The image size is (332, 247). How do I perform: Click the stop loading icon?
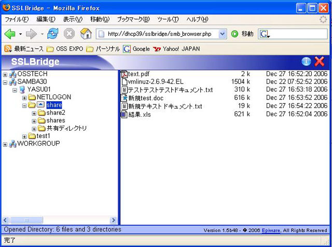[x=69, y=34]
